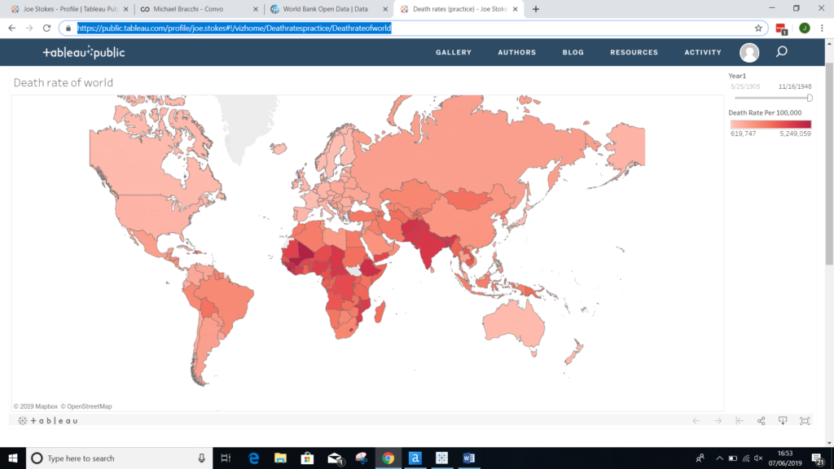The width and height of the screenshot is (834, 469).
Task: Switch to Joe Stokes Profile tab
Action: coord(70,9)
